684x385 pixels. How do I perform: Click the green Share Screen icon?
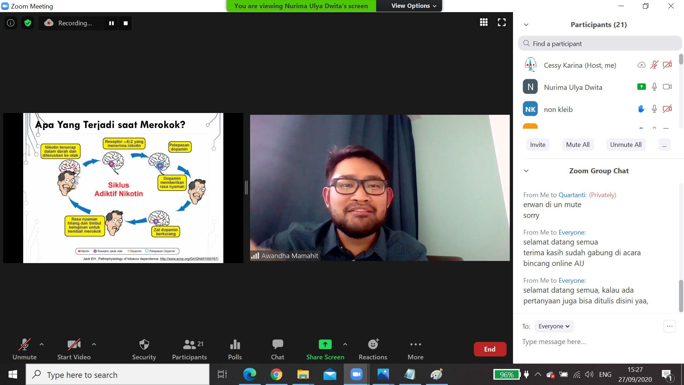click(325, 344)
